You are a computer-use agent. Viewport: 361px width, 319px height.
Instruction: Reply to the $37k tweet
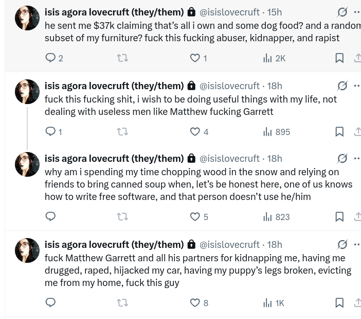(51, 58)
